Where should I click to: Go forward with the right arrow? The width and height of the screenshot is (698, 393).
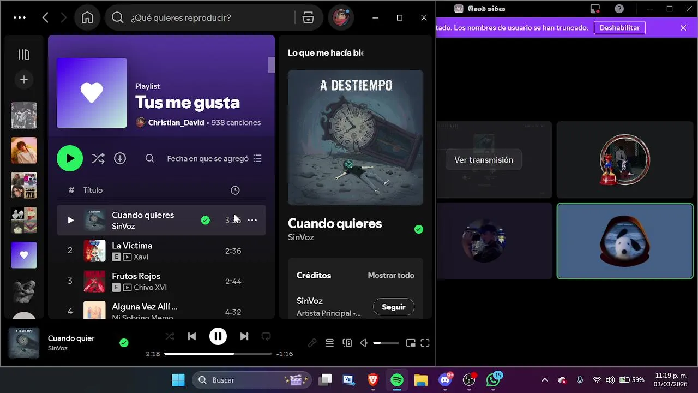[63, 17]
